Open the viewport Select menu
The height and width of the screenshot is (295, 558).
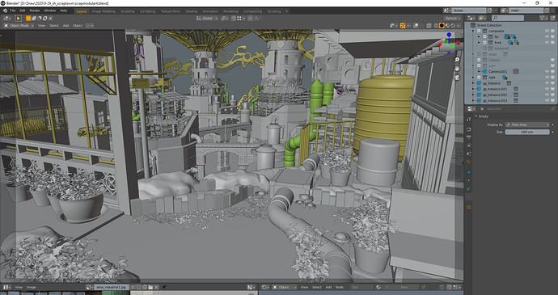(x=54, y=26)
